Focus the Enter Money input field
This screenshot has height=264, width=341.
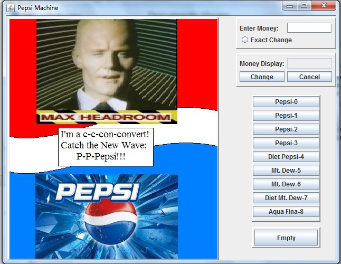point(309,28)
